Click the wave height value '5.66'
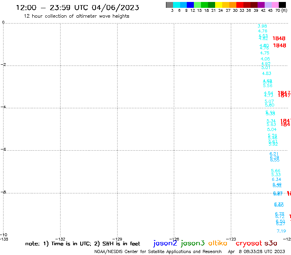291x255 pixels. point(276,171)
